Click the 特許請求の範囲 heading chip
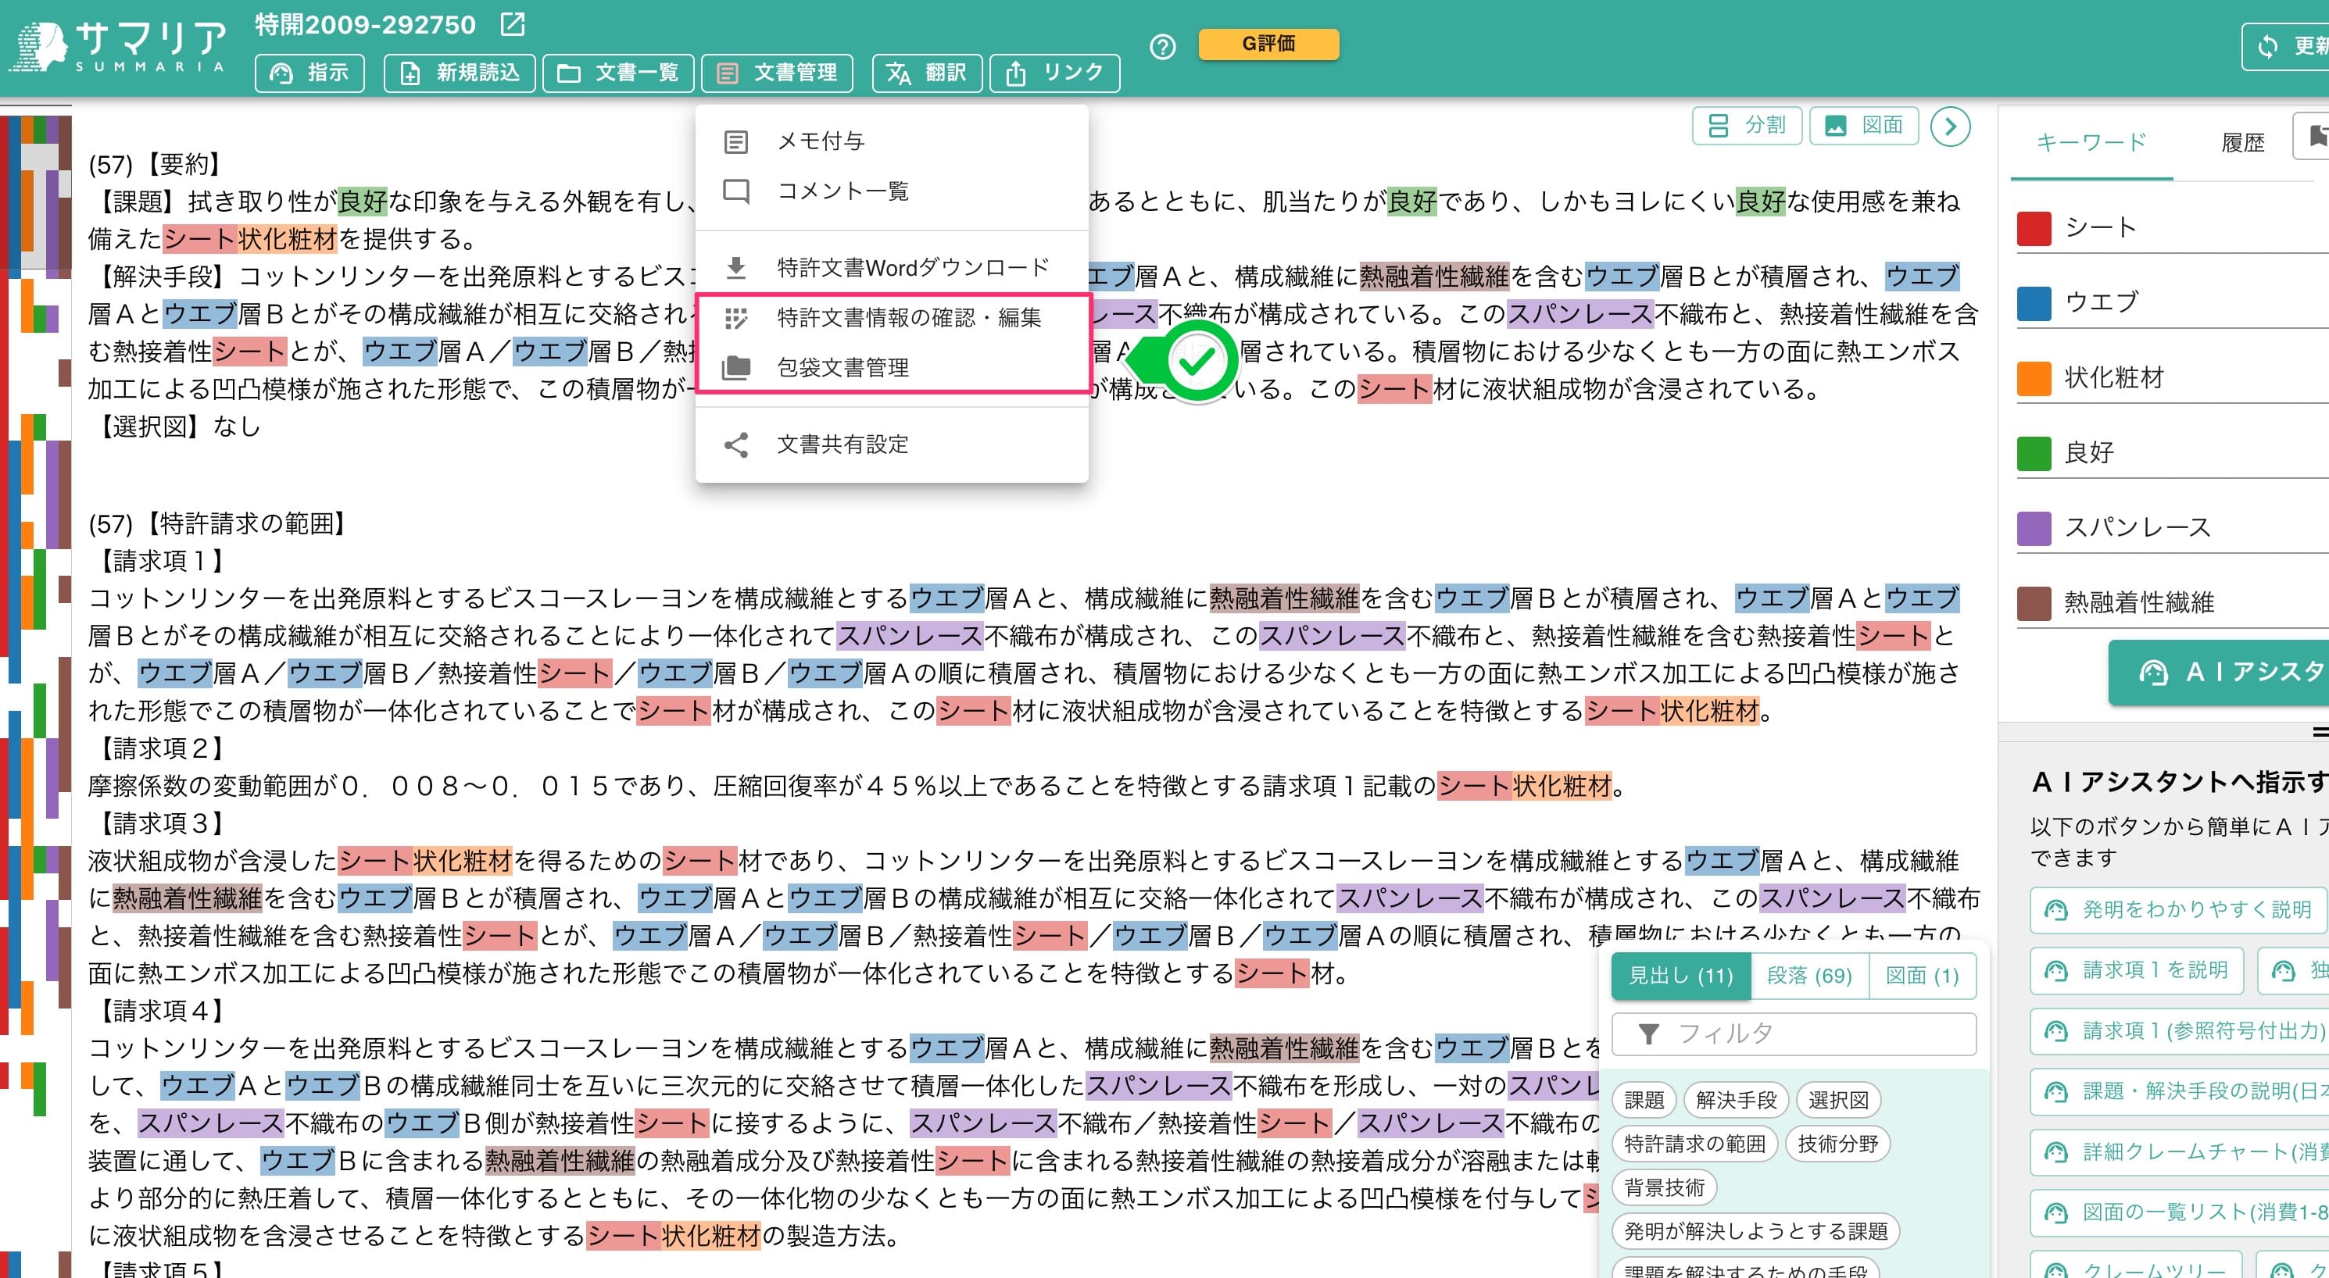The width and height of the screenshot is (2329, 1278). (x=1694, y=1144)
